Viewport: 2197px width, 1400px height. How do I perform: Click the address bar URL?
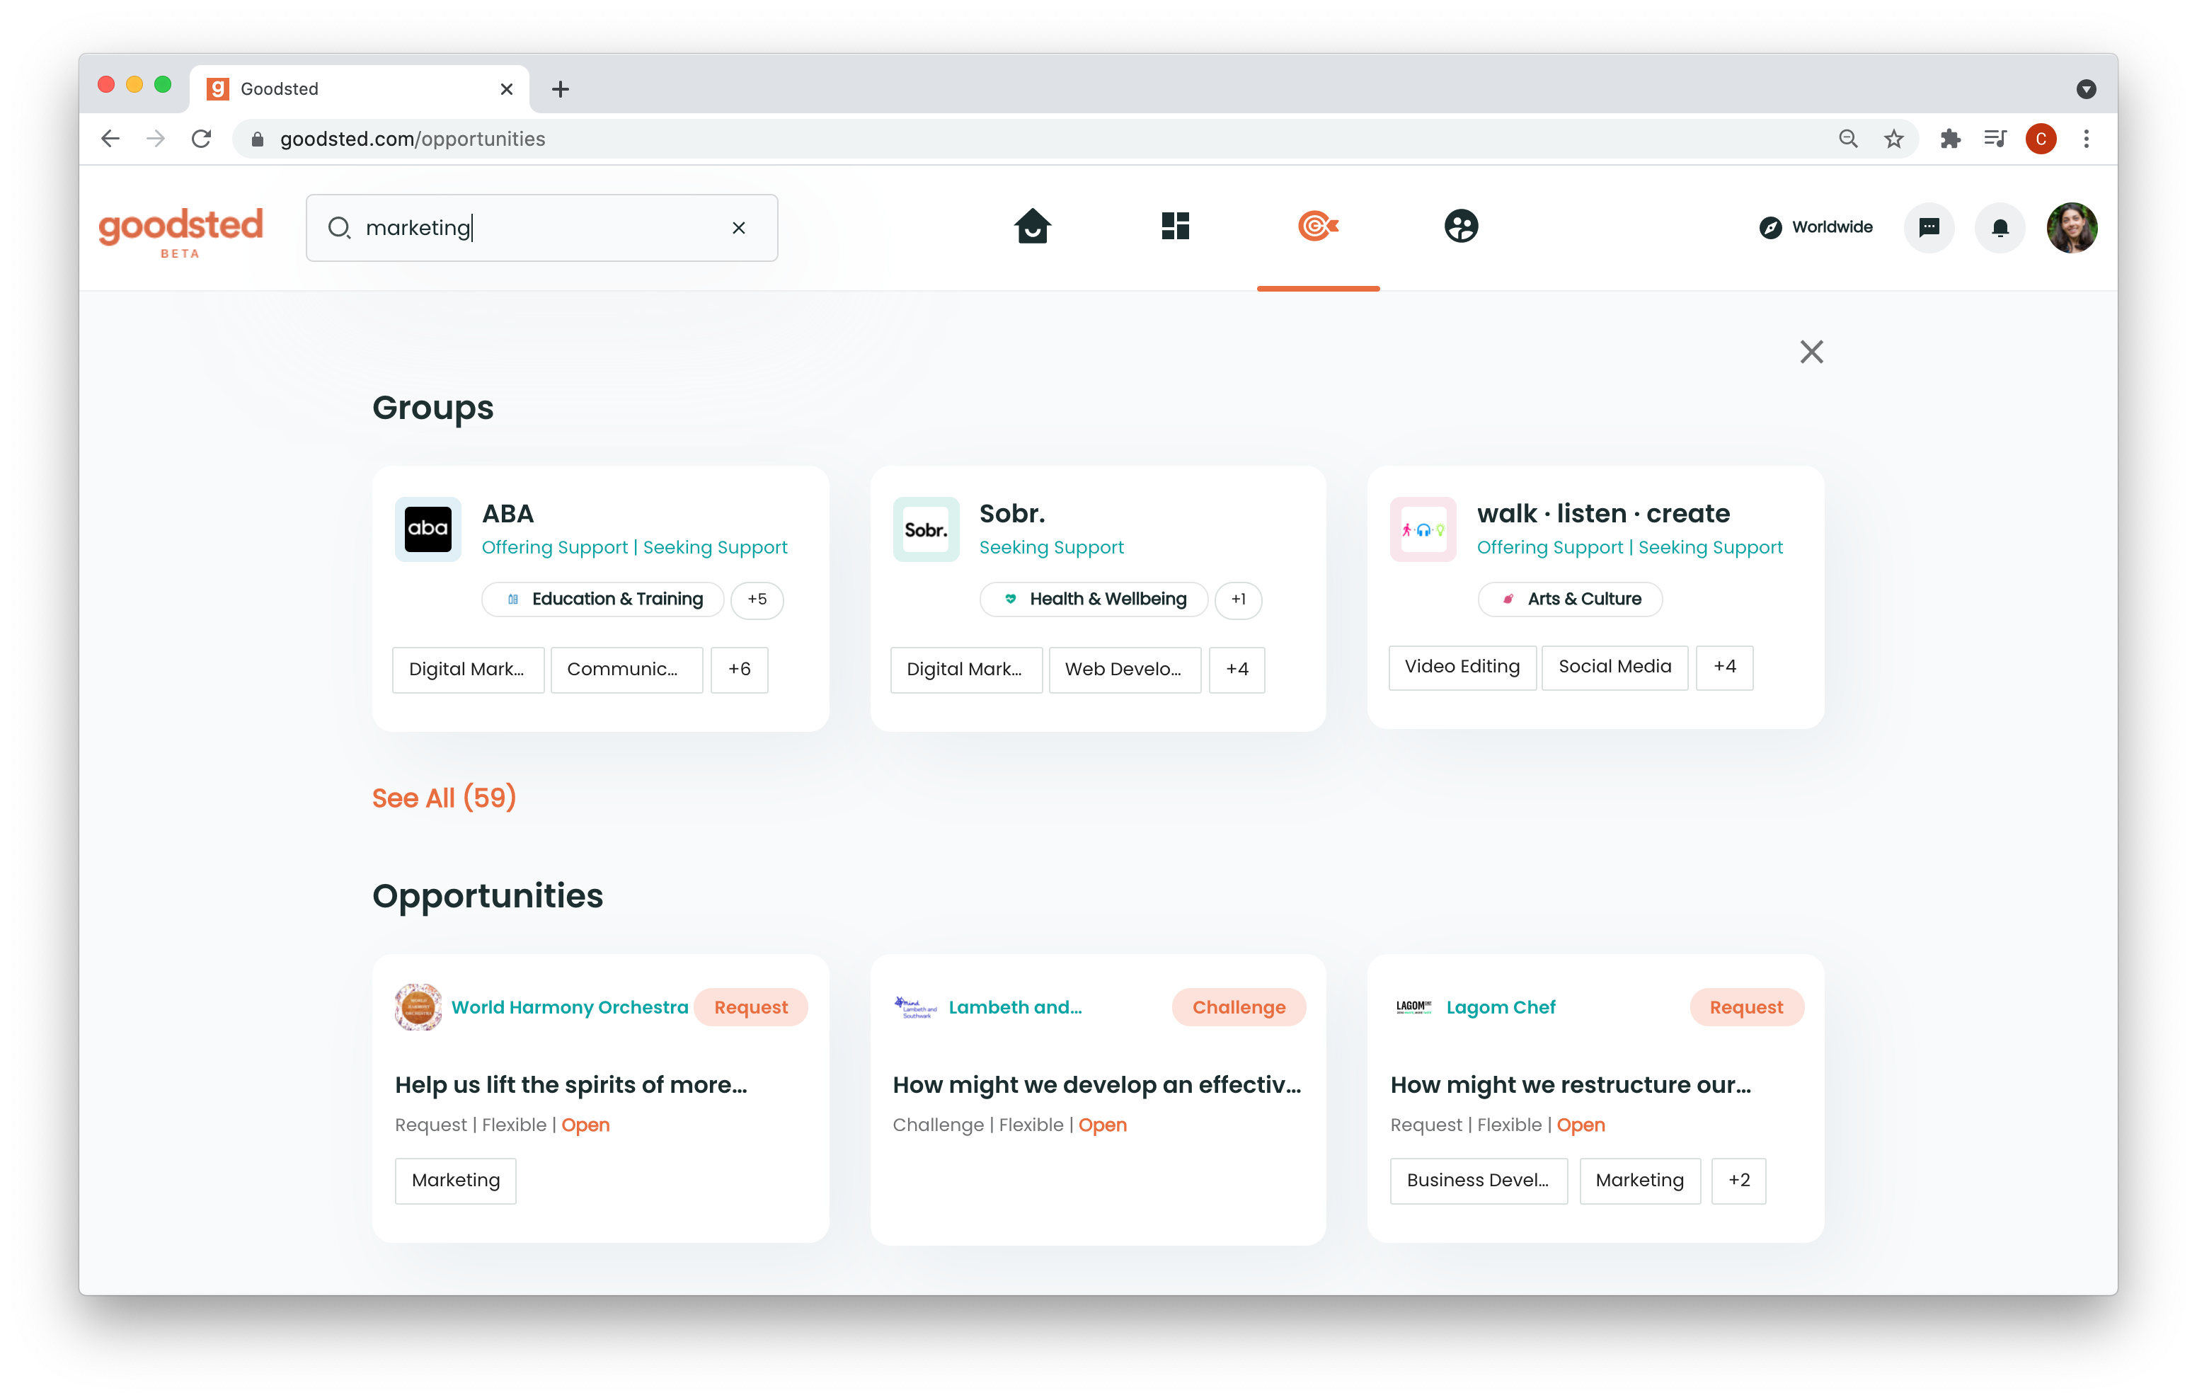point(413,139)
